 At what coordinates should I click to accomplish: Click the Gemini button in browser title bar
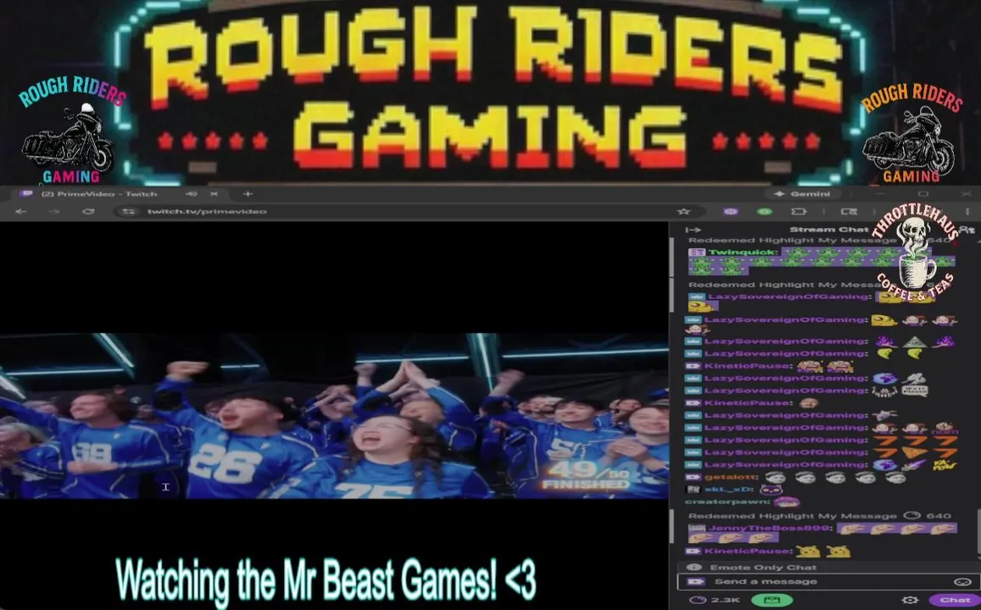pos(802,194)
